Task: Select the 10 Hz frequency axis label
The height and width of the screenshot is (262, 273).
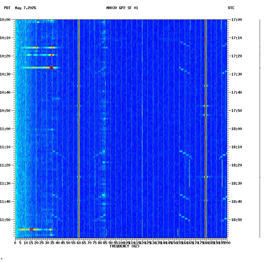Action: click(x=26, y=243)
